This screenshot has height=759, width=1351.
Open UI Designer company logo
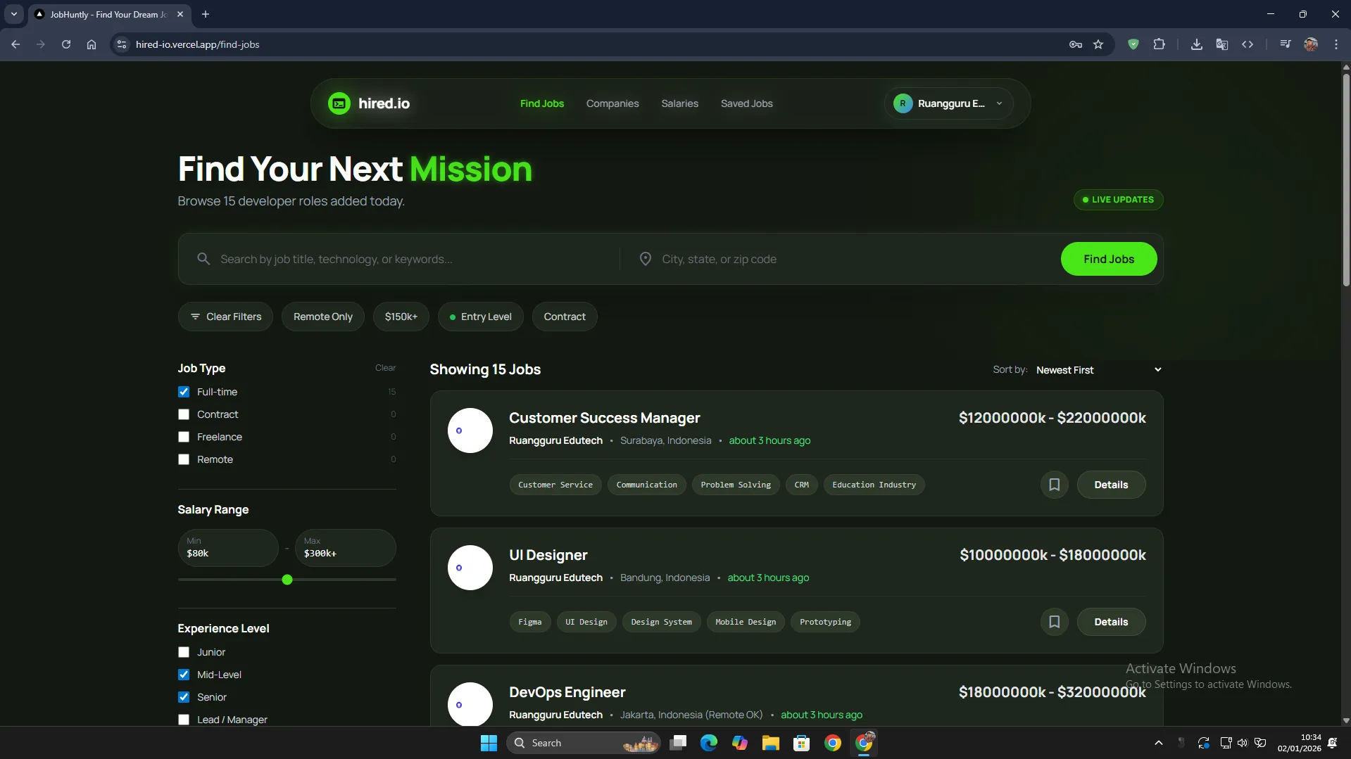[470, 568]
